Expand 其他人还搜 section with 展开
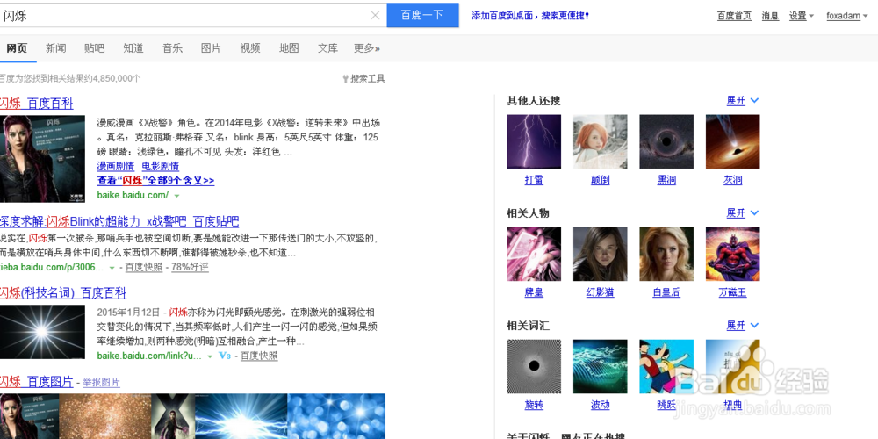 [743, 101]
